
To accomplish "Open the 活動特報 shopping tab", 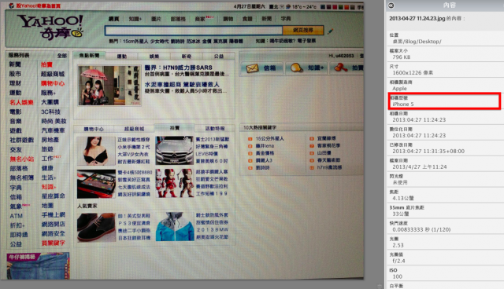I will tap(215, 129).
